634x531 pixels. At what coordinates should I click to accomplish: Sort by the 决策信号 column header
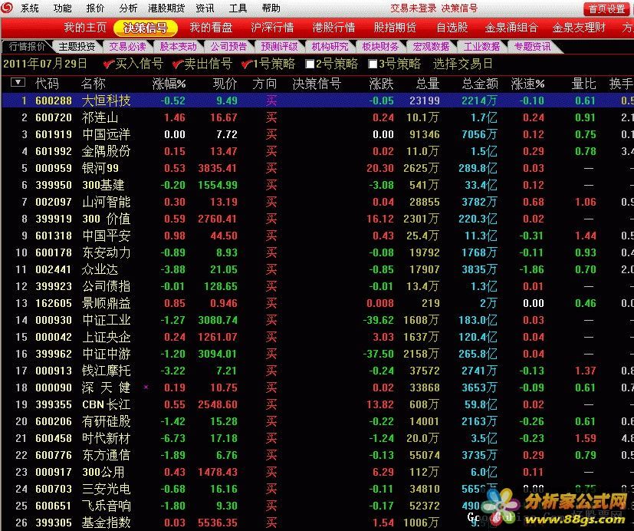[x=317, y=84]
